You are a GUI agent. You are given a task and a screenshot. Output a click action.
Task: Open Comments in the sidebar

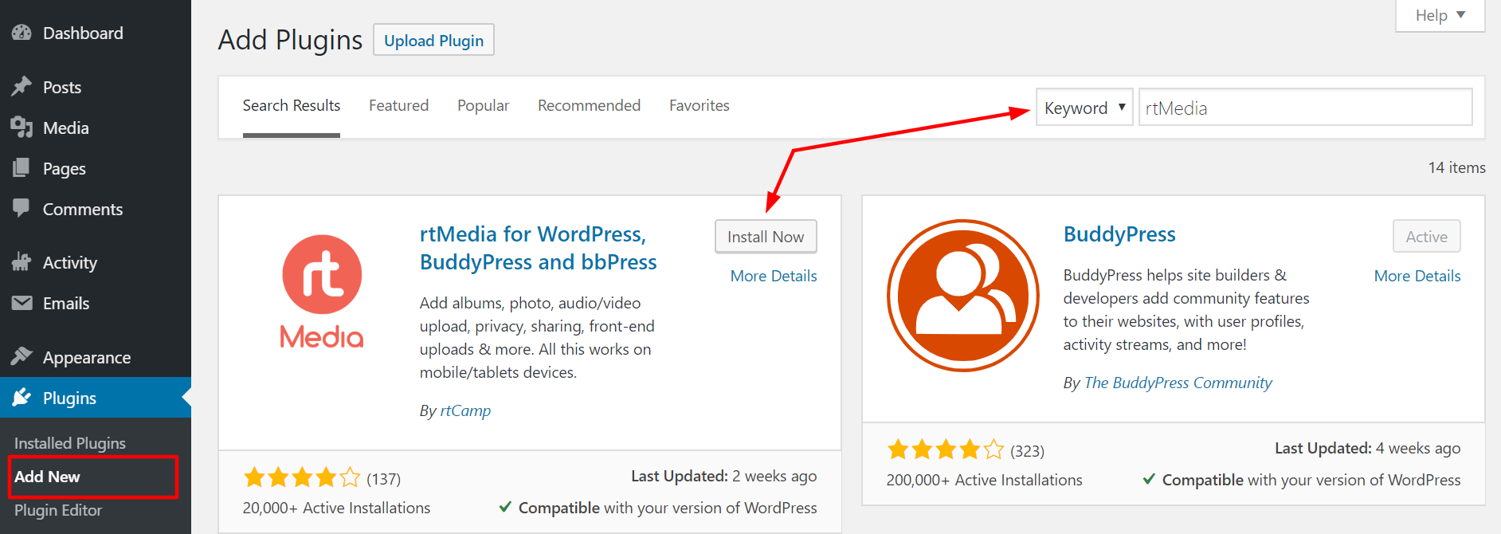point(96,209)
